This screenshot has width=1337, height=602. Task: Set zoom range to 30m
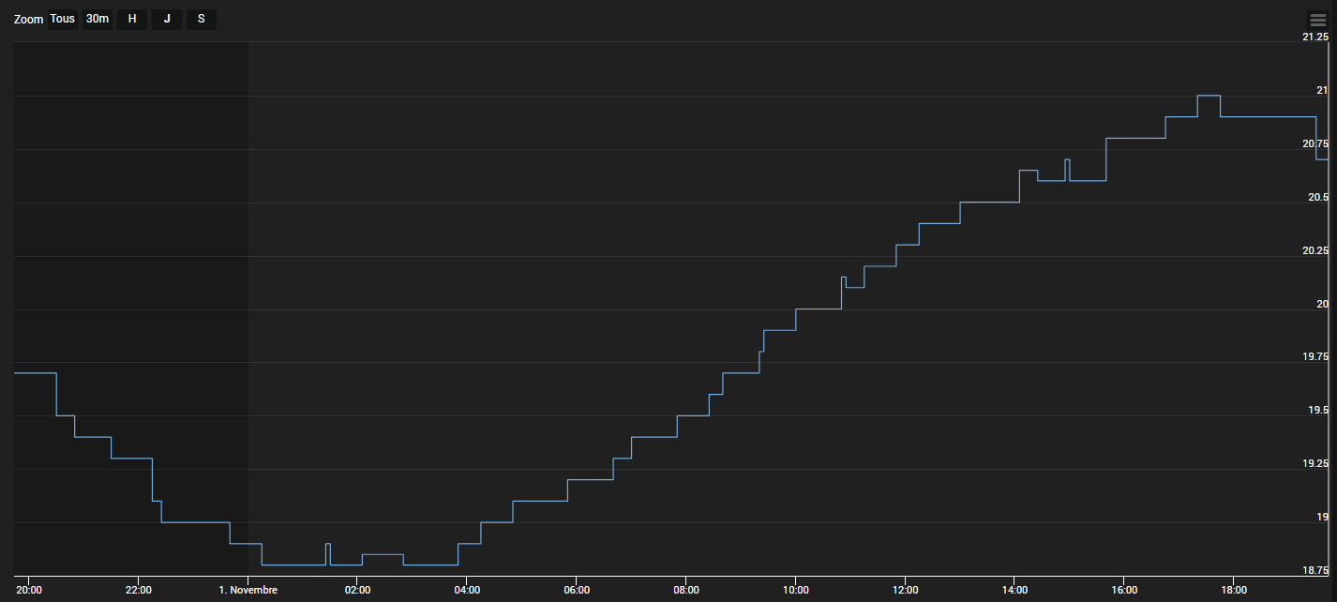pyautogui.click(x=98, y=19)
